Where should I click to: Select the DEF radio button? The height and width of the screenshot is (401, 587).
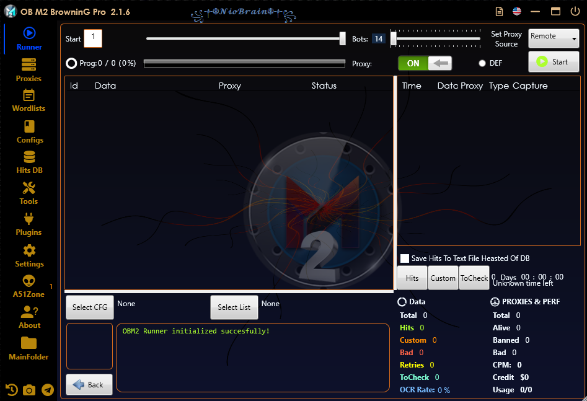[x=482, y=63]
